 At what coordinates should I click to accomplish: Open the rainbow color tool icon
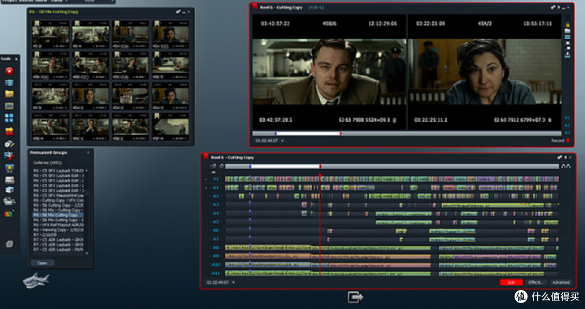tap(9, 214)
